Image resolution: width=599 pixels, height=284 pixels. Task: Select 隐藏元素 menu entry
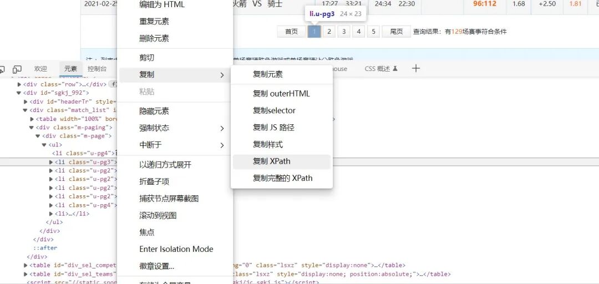(x=154, y=111)
